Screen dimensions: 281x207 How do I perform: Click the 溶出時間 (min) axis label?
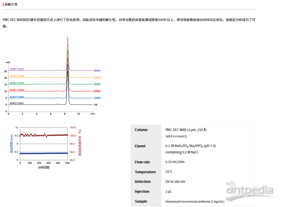[12, 144]
